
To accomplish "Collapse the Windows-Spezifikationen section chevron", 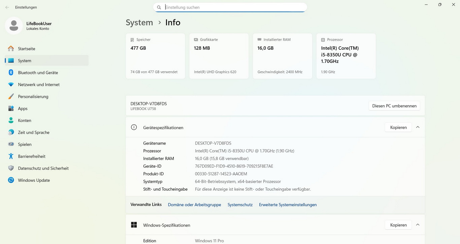I will coord(418,225).
